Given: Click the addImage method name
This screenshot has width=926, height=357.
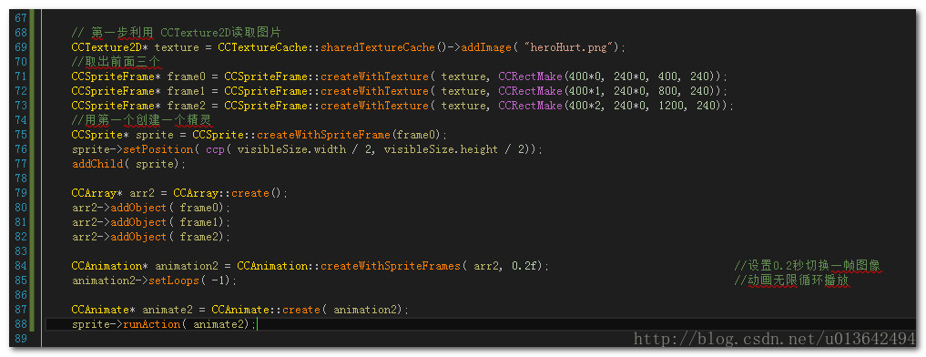Looking at the screenshot, I should point(486,47).
